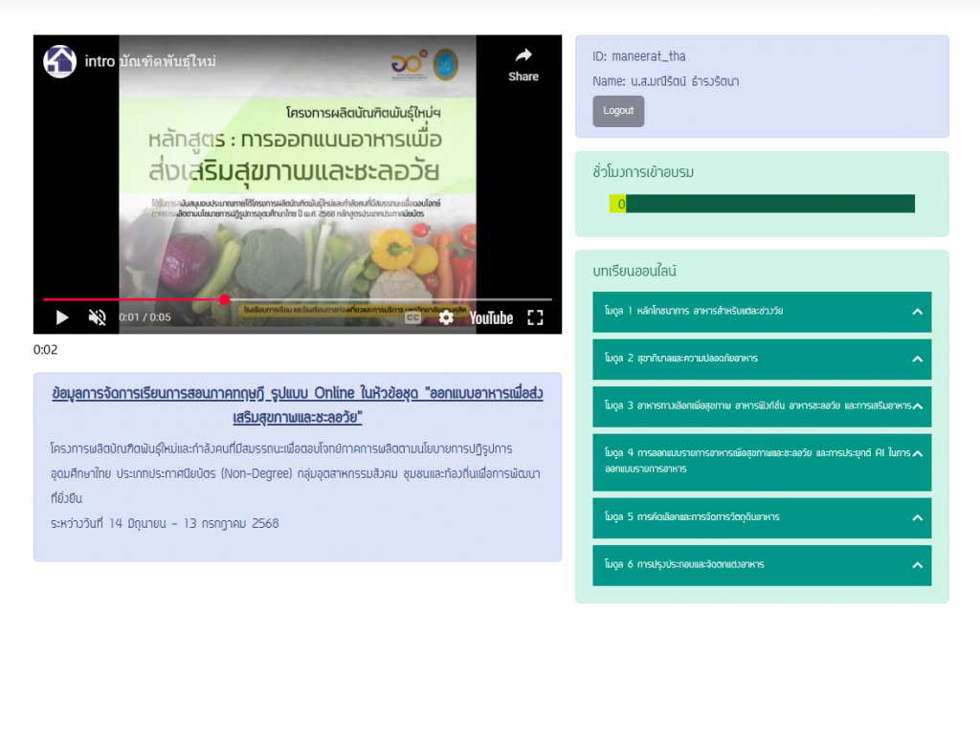Open video on YouTube logo
The width and height of the screenshot is (980, 743).
click(x=491, y=317)
